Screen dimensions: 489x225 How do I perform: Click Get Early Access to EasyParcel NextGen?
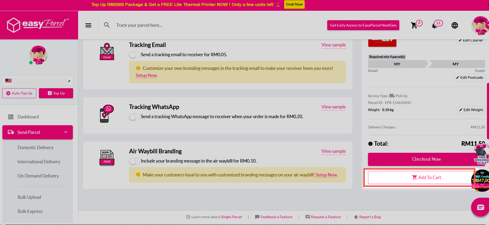pos(363,25)
